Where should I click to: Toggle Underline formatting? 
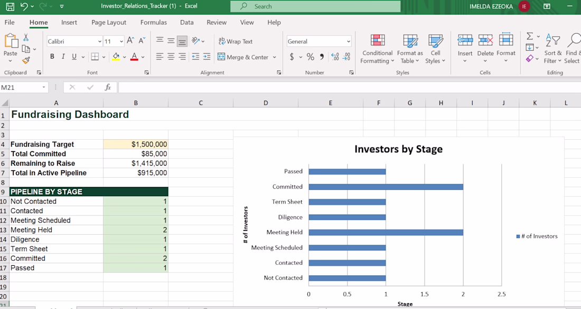click(74, 56)
